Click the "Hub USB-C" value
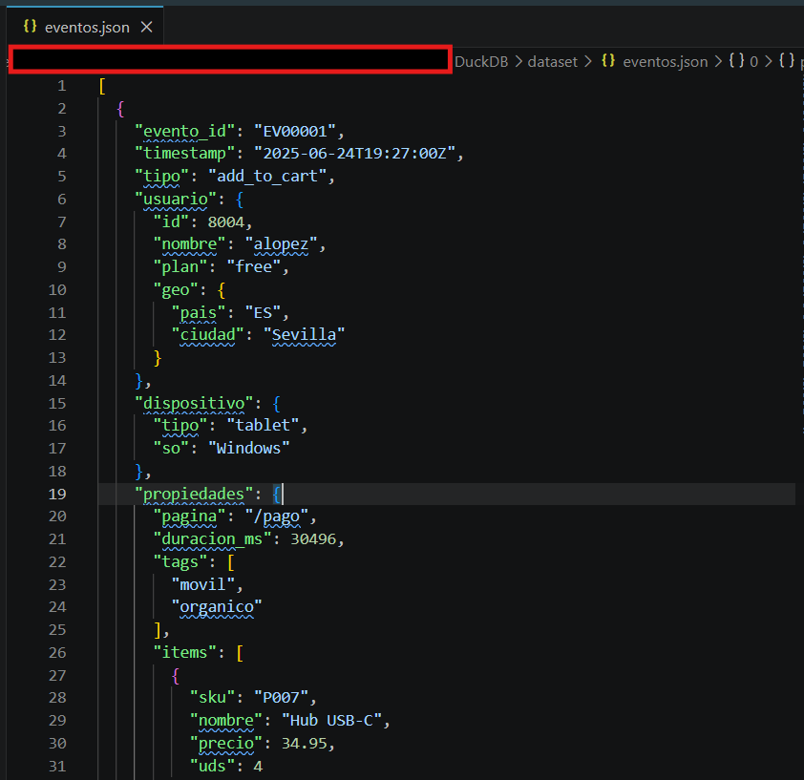This screenshot has height=780, width=804. (x=331, y=721)
